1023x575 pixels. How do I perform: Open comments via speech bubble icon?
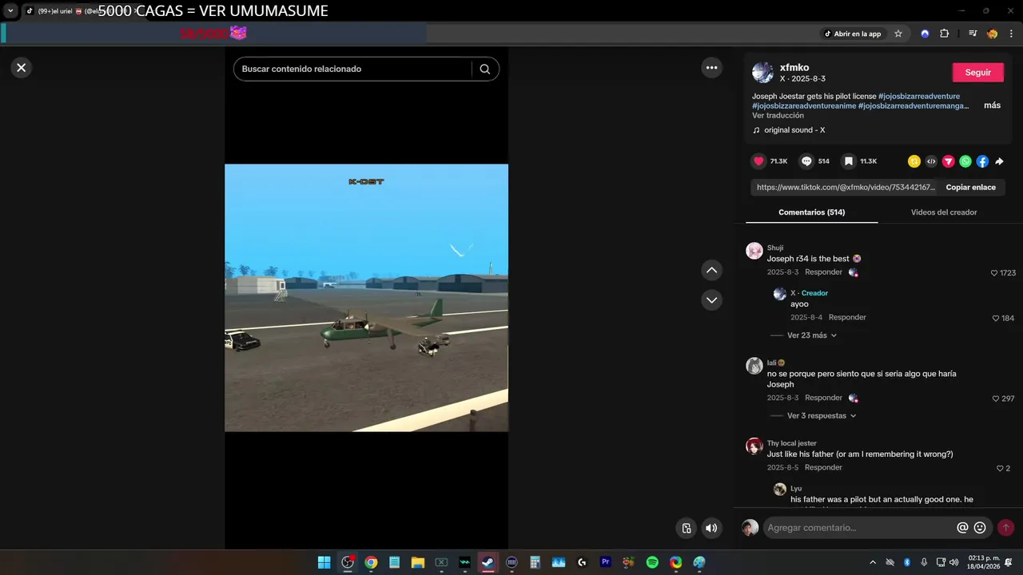(806, 161)
